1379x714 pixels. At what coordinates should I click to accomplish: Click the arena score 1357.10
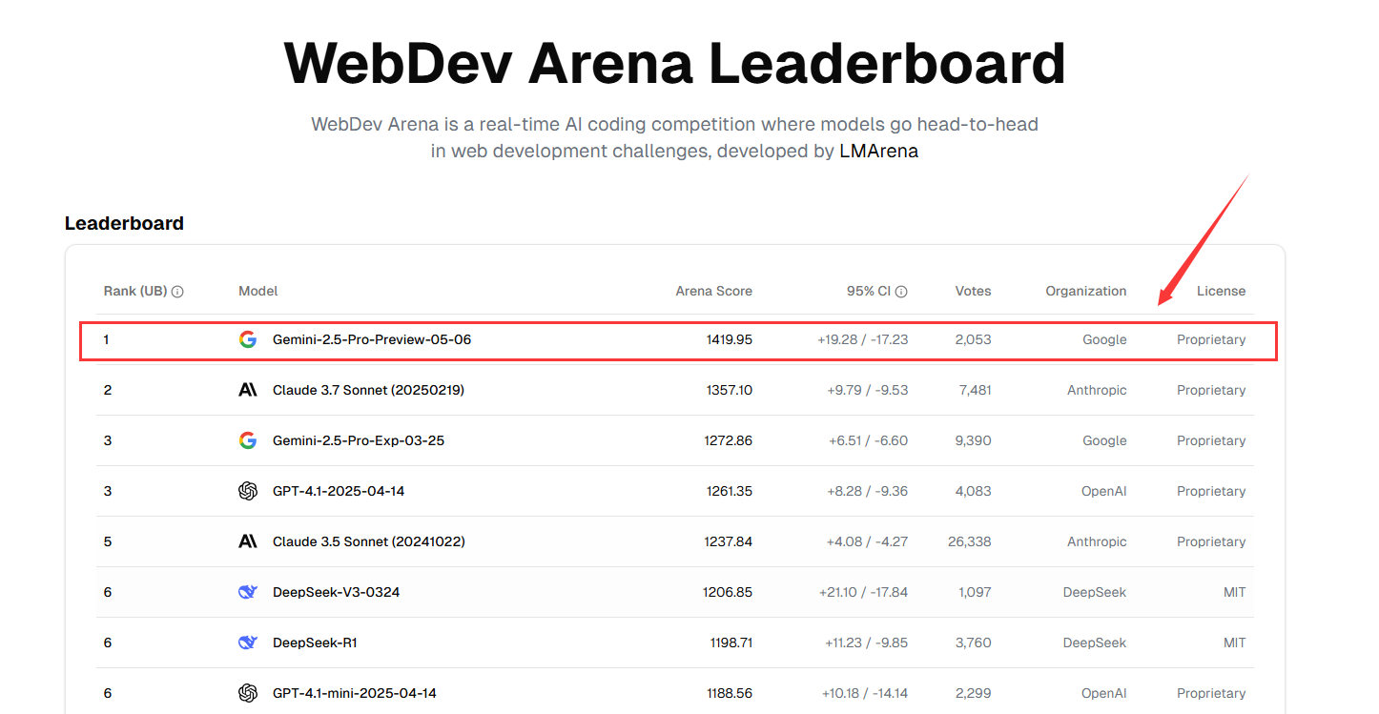(730, 390)
